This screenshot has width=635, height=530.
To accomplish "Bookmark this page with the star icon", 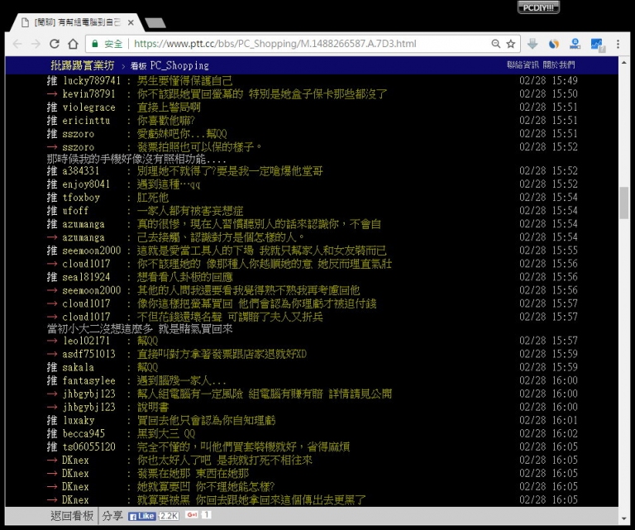I will point(511,44).
